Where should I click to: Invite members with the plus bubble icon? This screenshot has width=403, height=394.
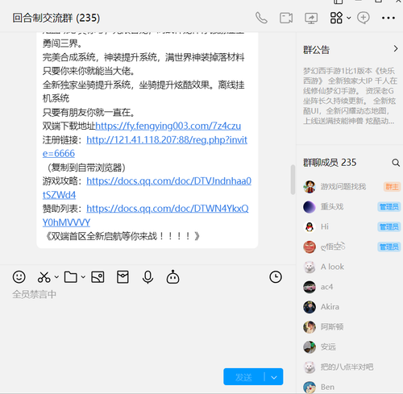pos(364,18)
